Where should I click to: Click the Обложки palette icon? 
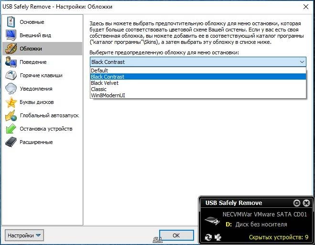point(11,49)
